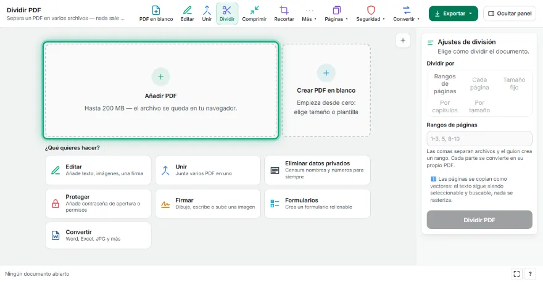
Task: Open the Exportar dropdown arrow
Action: pyautogui.click(x=471, y=14)
